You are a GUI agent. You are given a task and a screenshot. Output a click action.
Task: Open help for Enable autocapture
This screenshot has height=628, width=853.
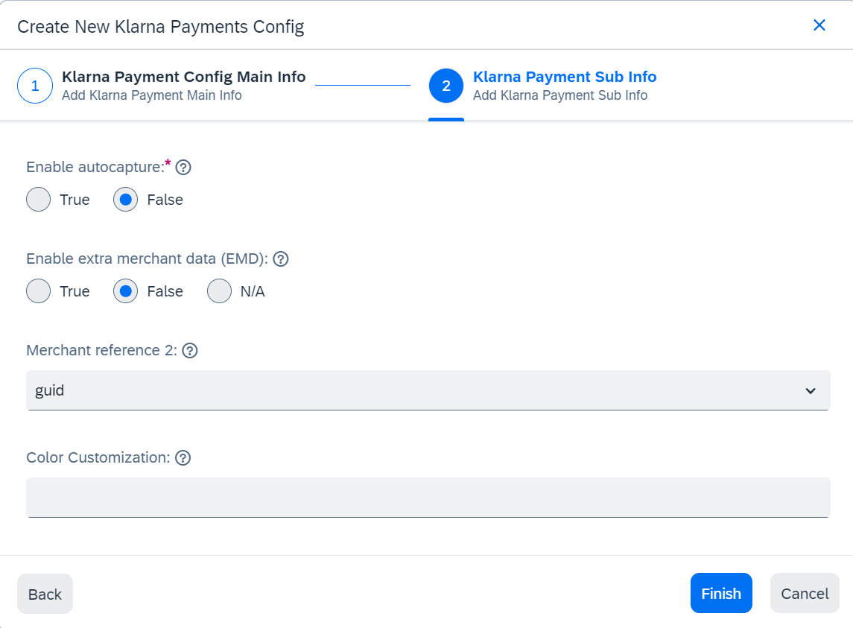tap(183, 168)
